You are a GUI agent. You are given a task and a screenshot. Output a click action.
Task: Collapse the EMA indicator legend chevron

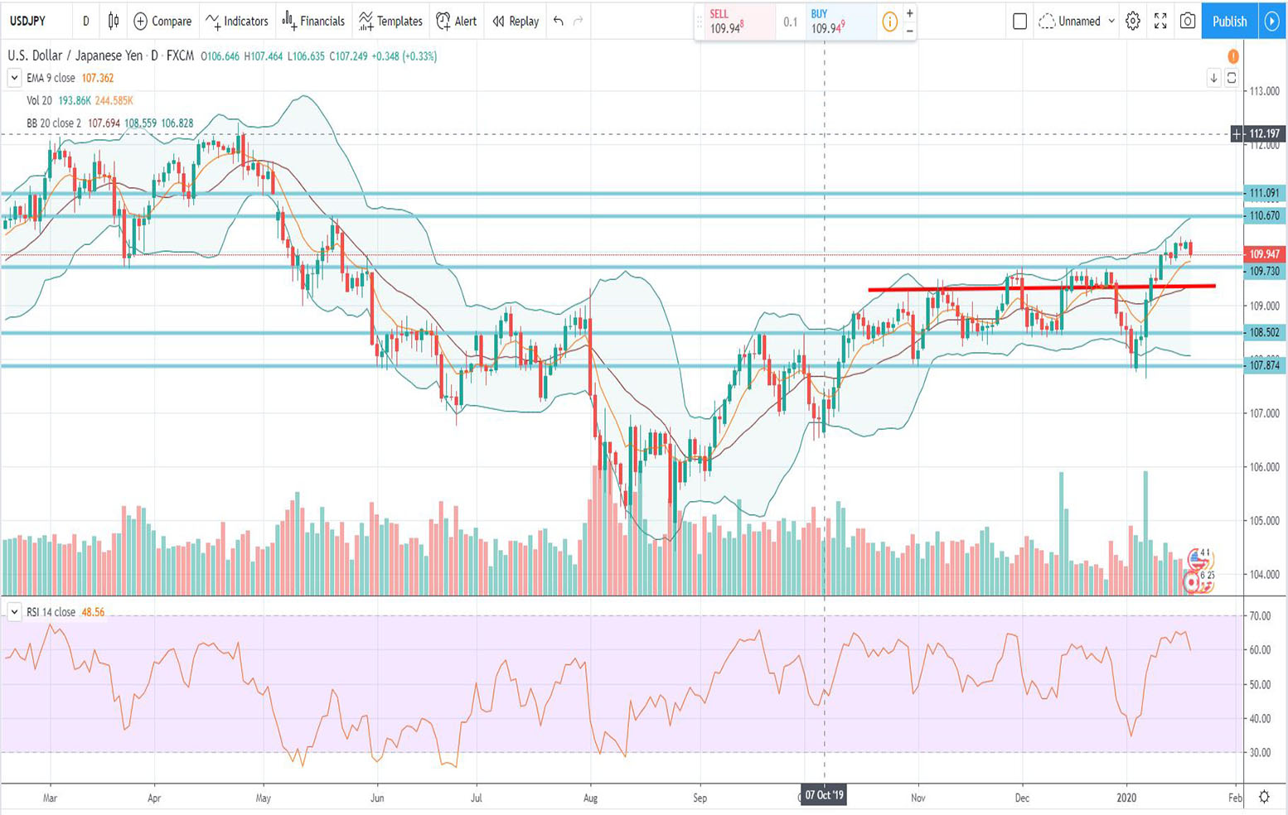coord(14,78)
